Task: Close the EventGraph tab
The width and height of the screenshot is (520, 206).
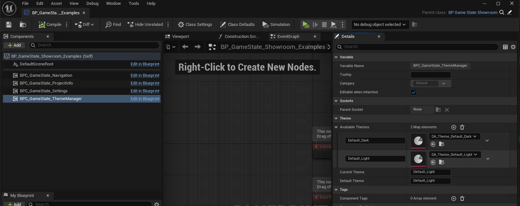Action: 315,37
